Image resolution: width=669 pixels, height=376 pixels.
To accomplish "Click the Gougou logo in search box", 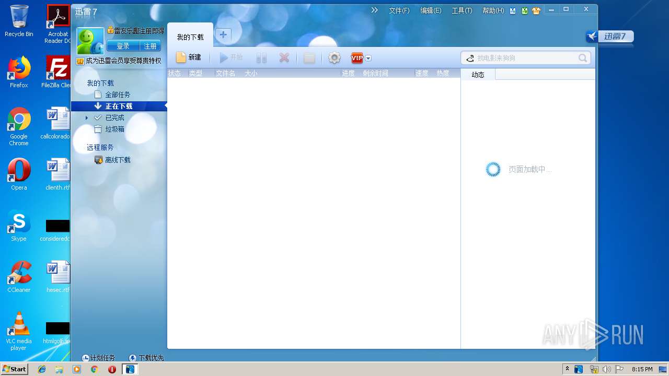I will (x=470, y=58).
